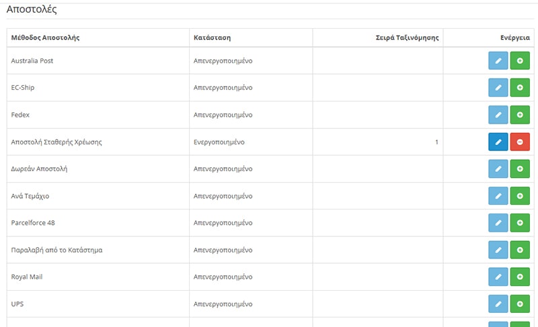Install Royal Mail shipping method
Image resolution: width=538 pixels, height=327 pixels.
520,277
